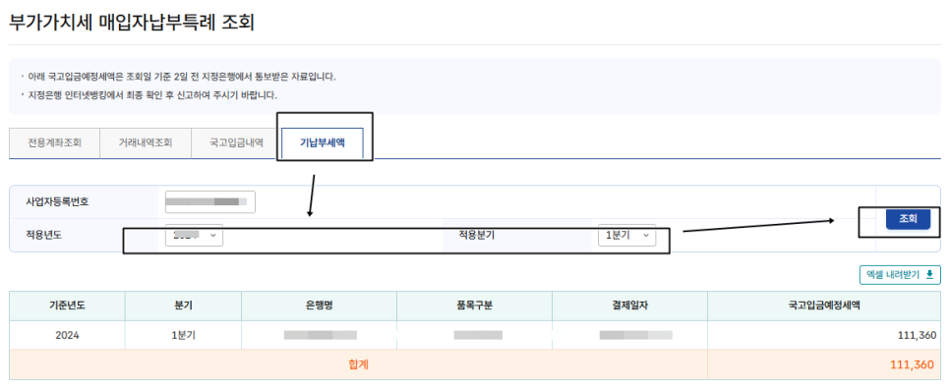The image size is (950, 388).
Task: Click the 사업자등록번호 field label
Action: click(x=58, y=202)
